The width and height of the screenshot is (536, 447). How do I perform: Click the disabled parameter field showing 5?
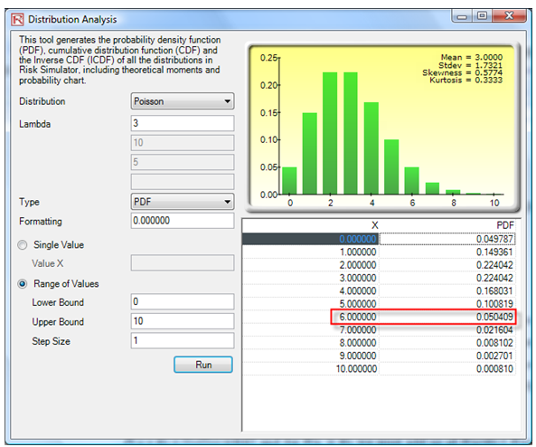tap(183, 162)
